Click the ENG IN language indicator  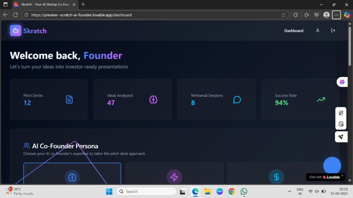[x=300, y=191]
